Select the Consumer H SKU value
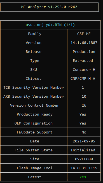The width and height of the screenshot is (103, 183). tap(84, 70)
